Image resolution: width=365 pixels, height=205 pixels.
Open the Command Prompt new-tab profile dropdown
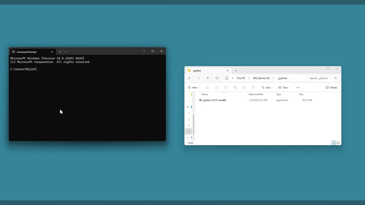coord(66,52)
